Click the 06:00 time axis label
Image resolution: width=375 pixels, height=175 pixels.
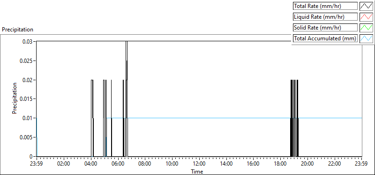(x=118, y=164)
